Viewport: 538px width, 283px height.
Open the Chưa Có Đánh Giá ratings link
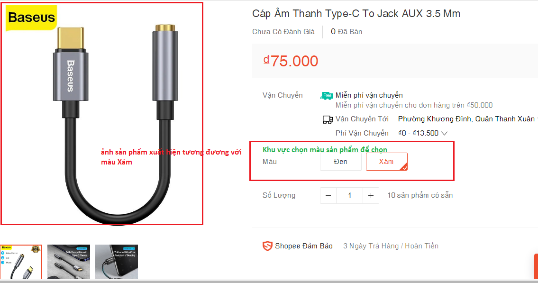pyautogui.click(x=283, y=32)
